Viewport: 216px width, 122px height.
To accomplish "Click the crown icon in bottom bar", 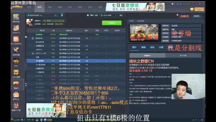I will tap(37, 120).
